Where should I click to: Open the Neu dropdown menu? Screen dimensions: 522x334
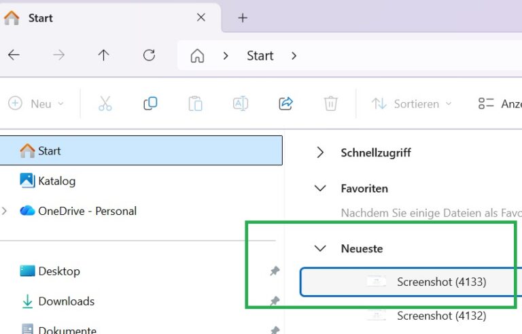(36, 103)
